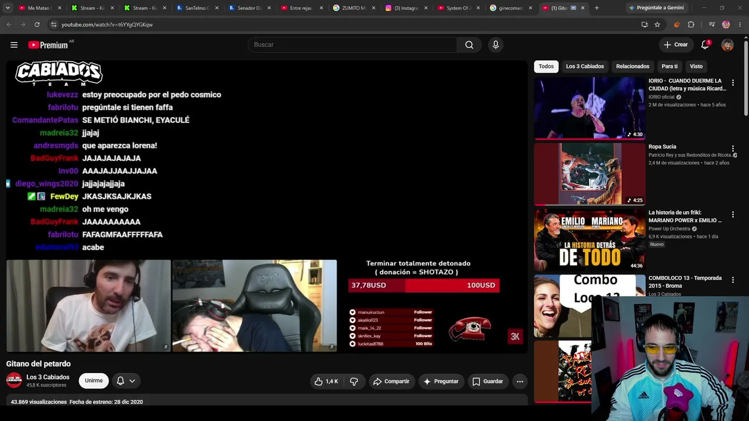The image size is (749, 421).
Task: Open options for COMBOLOCO 13 video
Action: [733, 280]
